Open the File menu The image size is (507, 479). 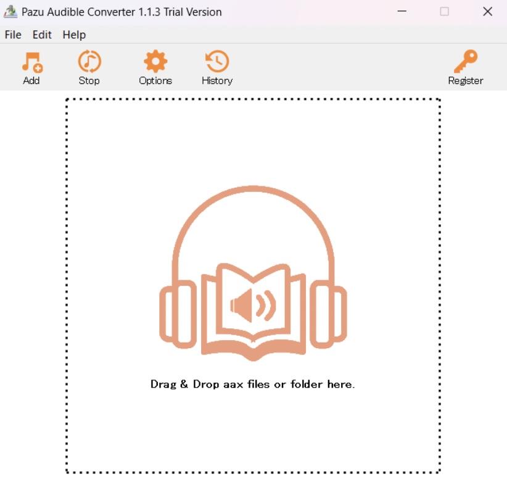(x=13, y=35)
